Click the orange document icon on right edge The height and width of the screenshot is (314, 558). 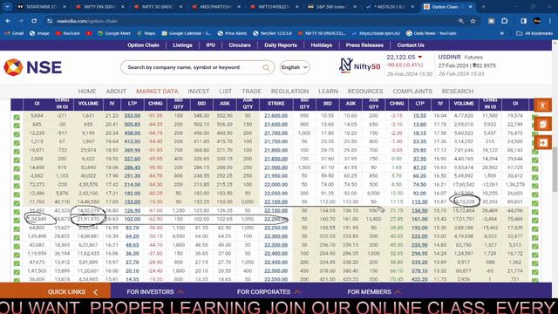[x=542, y=124]
